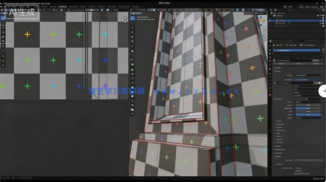The image size is (326, 182).
Task: Switch to the UV Editing workspace tab
Action: [x=62, y=6]
